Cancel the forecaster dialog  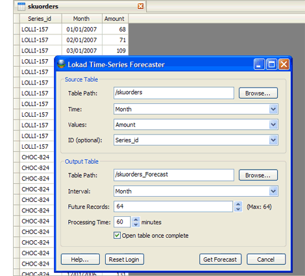pyautogui.click(x=266, y=259)
